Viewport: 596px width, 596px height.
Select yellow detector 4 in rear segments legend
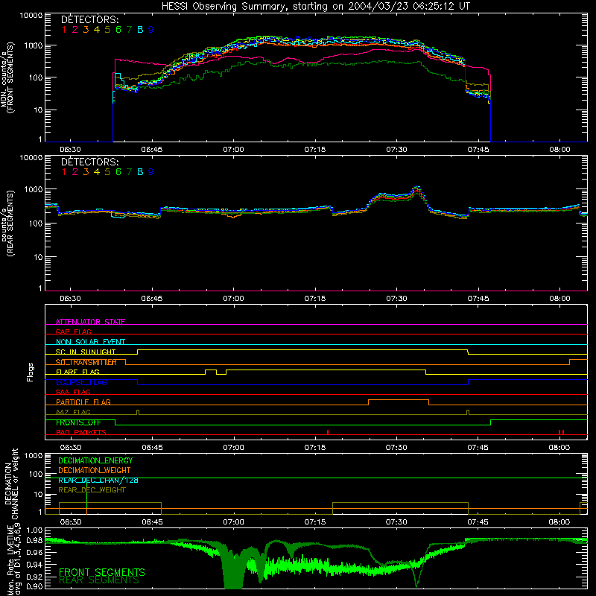click(x=97, y=172)
